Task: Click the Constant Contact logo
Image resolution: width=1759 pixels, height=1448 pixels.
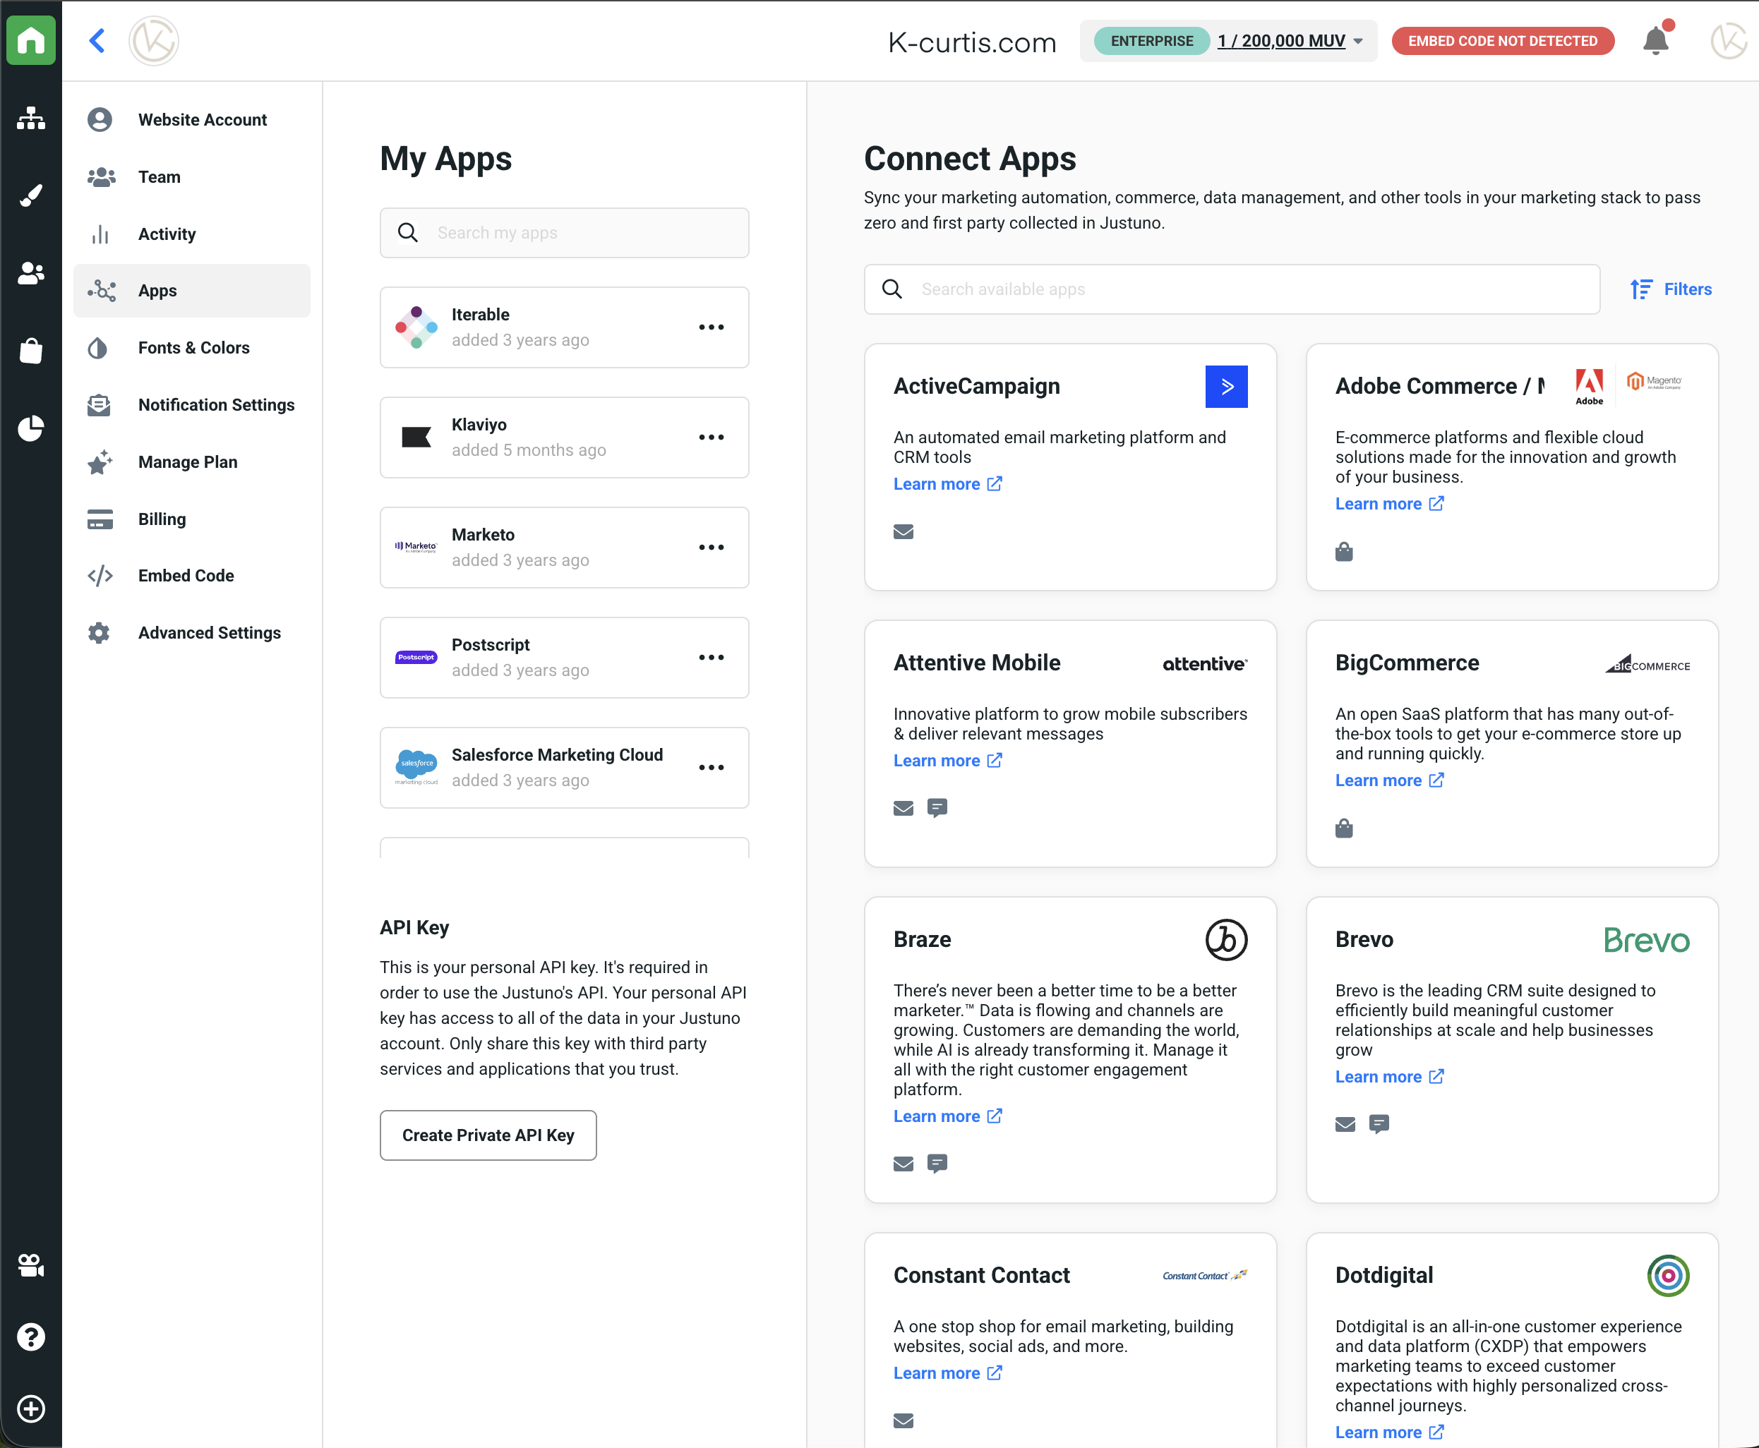Action: pos(1205,1275)
